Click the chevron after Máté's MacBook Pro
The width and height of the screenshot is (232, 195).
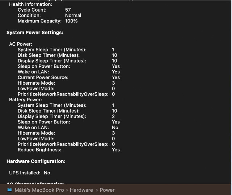[67, 190]
